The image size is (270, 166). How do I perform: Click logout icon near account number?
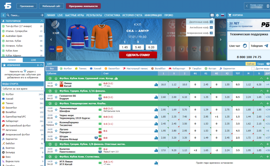click(268, 6)
